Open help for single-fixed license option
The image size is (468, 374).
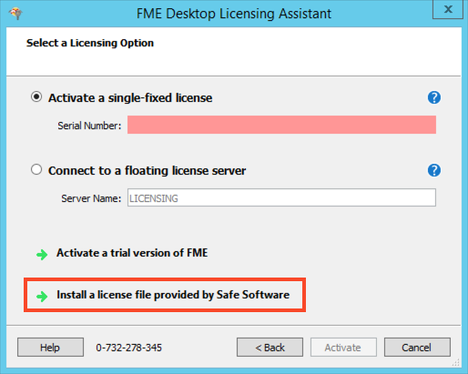[434, 97]
